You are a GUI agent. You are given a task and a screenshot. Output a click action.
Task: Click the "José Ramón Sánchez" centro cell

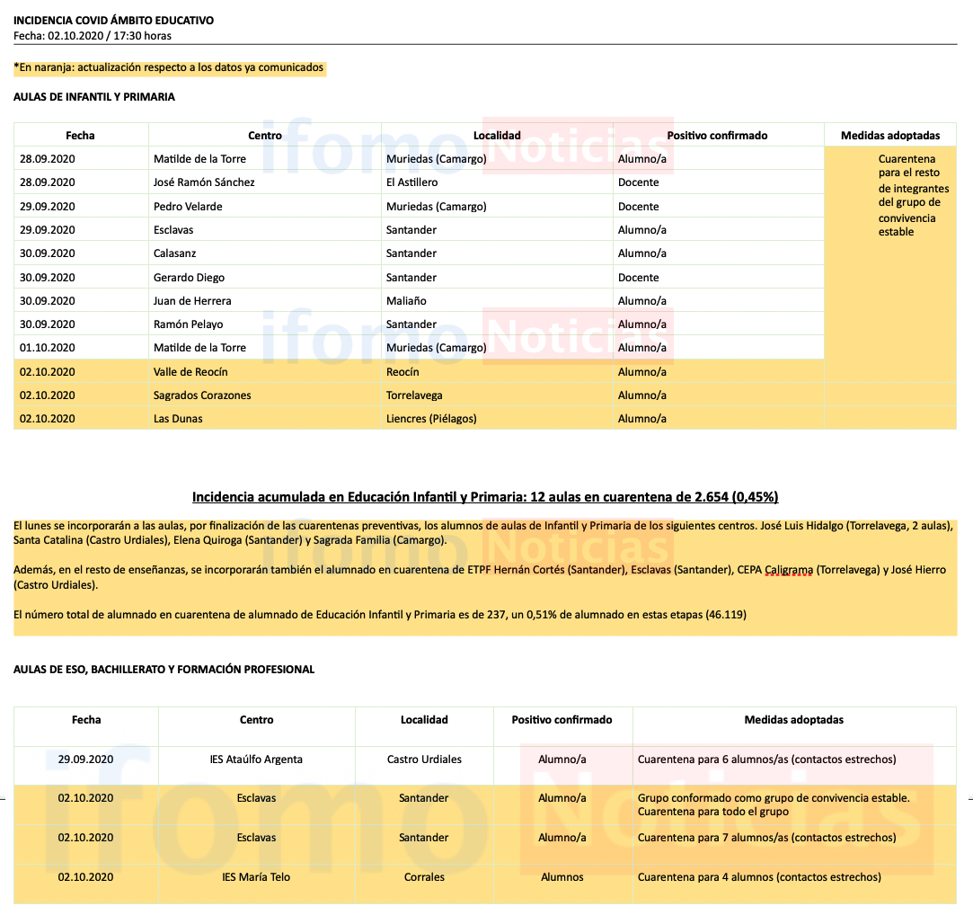tap(204, 182)
